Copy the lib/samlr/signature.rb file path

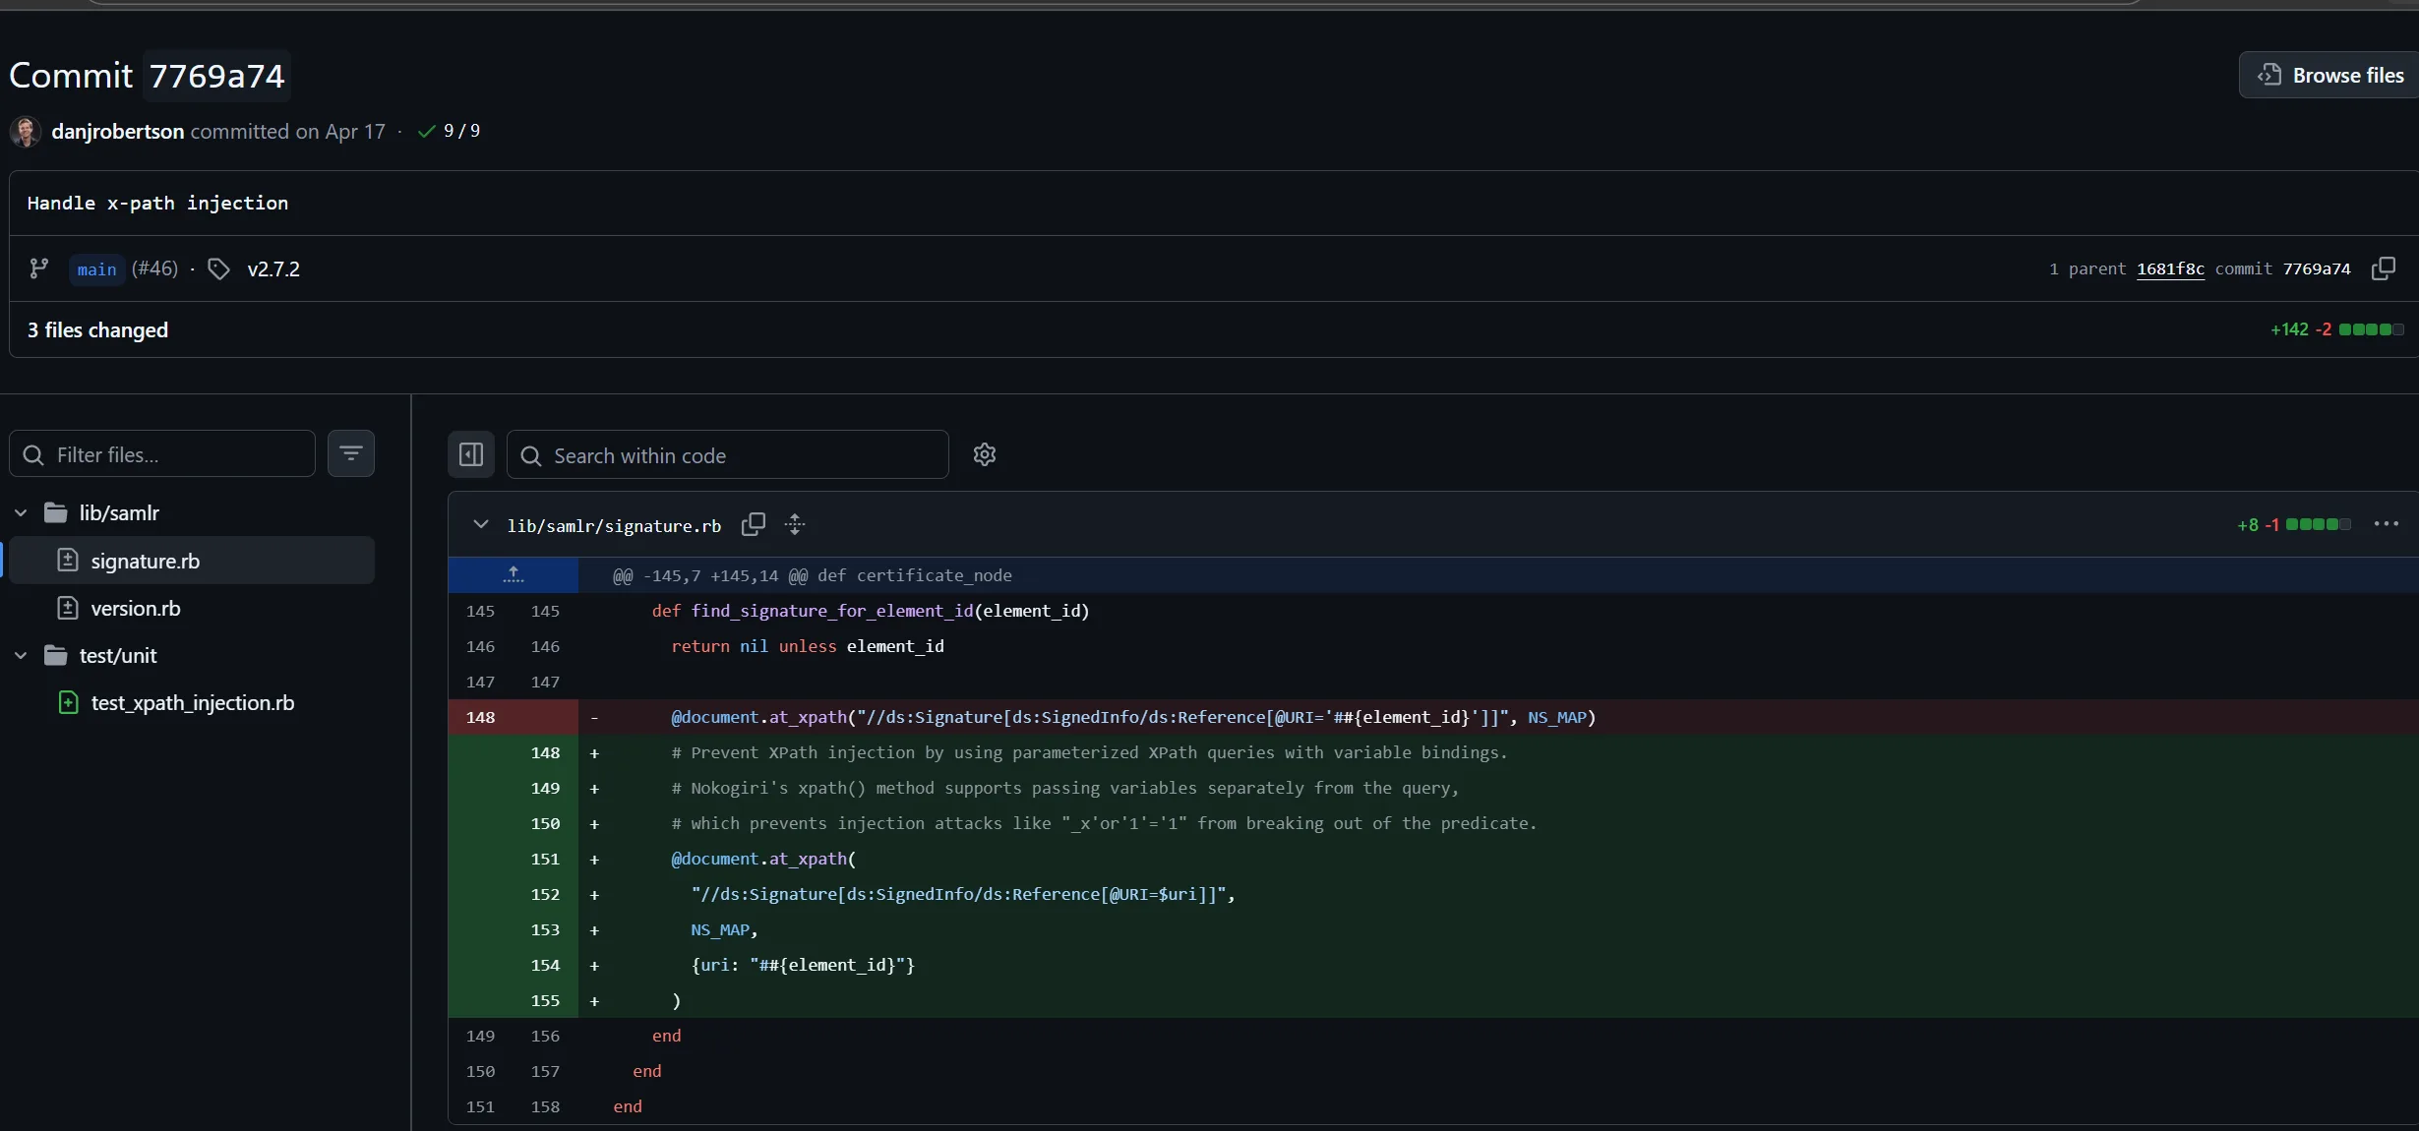(754, 524)
